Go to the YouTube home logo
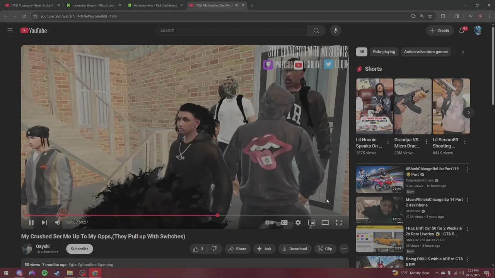The height and width of the screenshot is (278, 495). [34, 31]
